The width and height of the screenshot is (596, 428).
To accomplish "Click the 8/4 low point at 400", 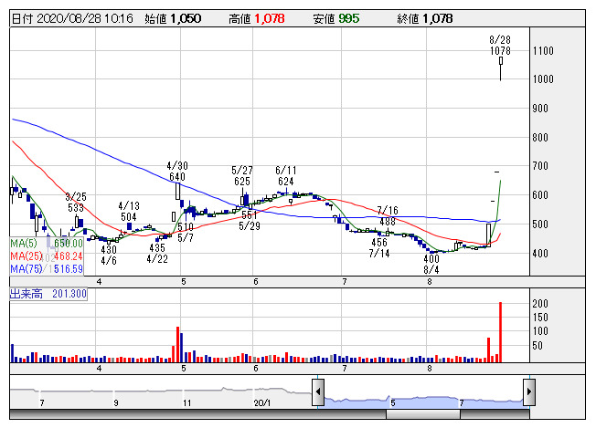I will (431, 252).
